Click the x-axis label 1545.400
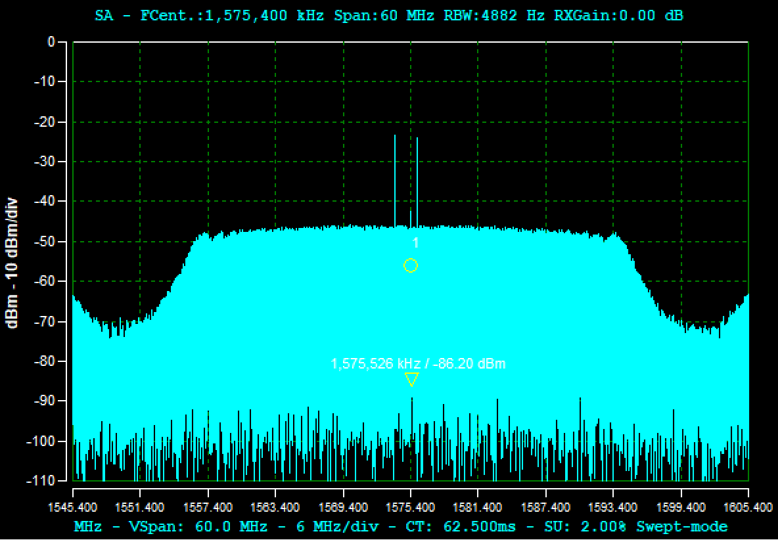The width and height of the screenshot is (778, 540). (x=73, y=507)
